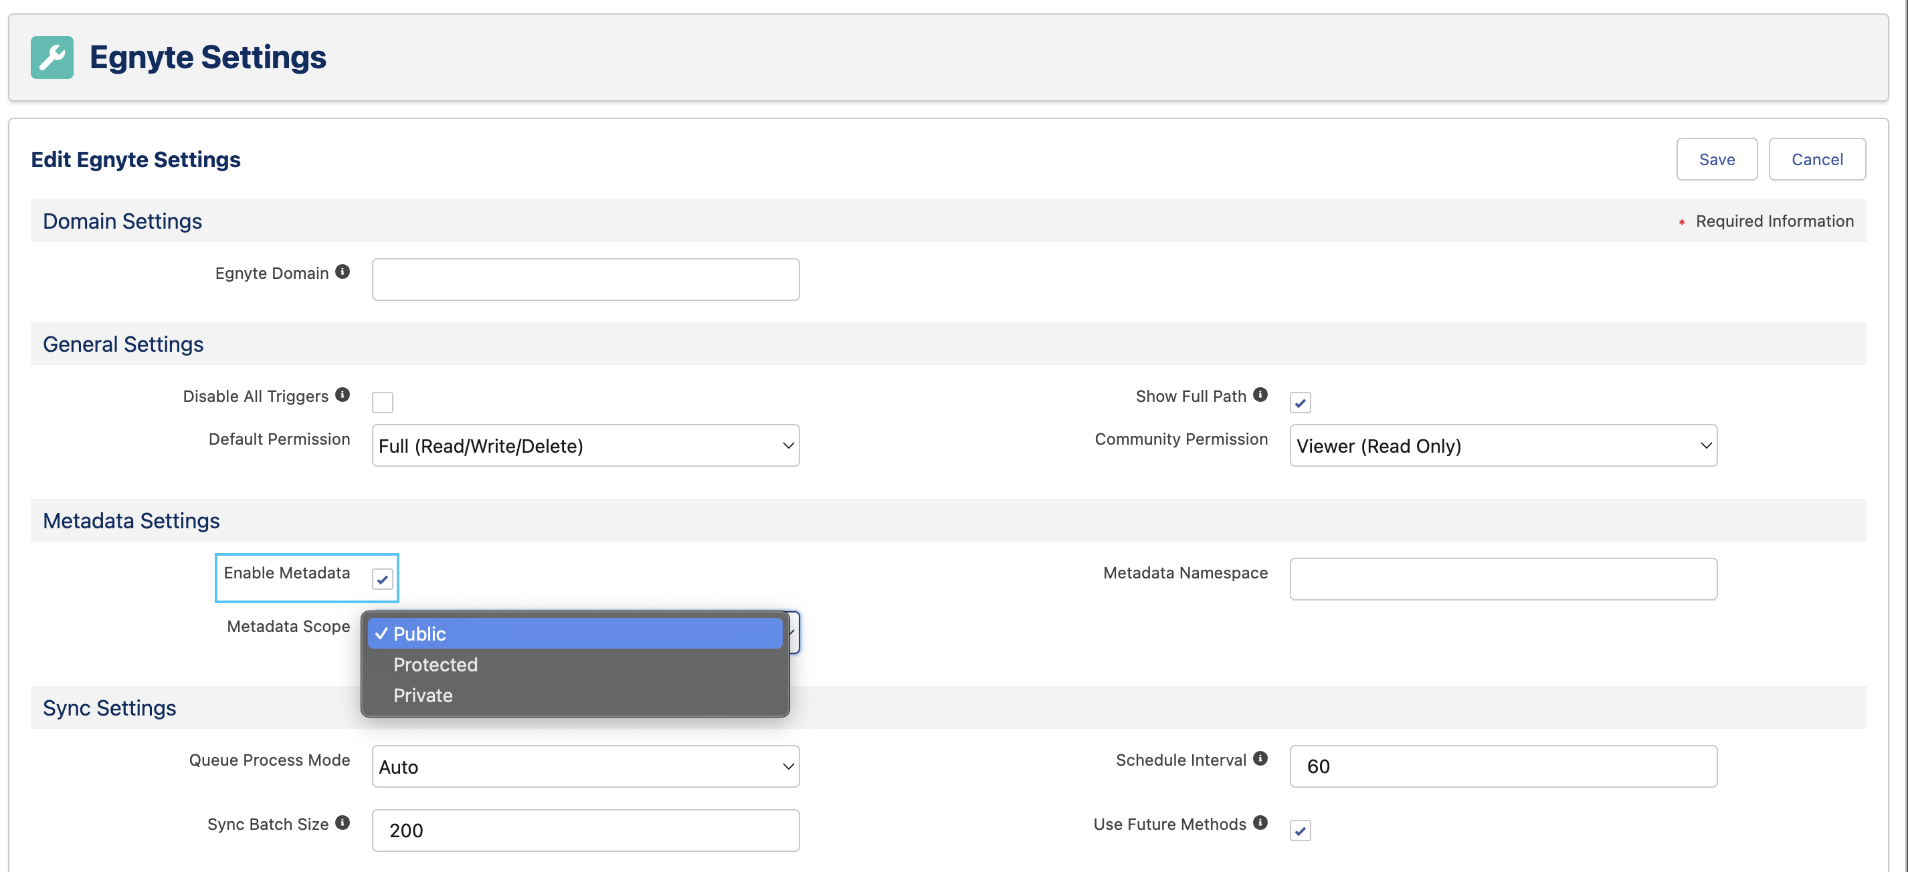1908x872 pixels.
Task: Click info icon beside Show Full Path
Action: pyautogui.click(x=1260, y=395)
